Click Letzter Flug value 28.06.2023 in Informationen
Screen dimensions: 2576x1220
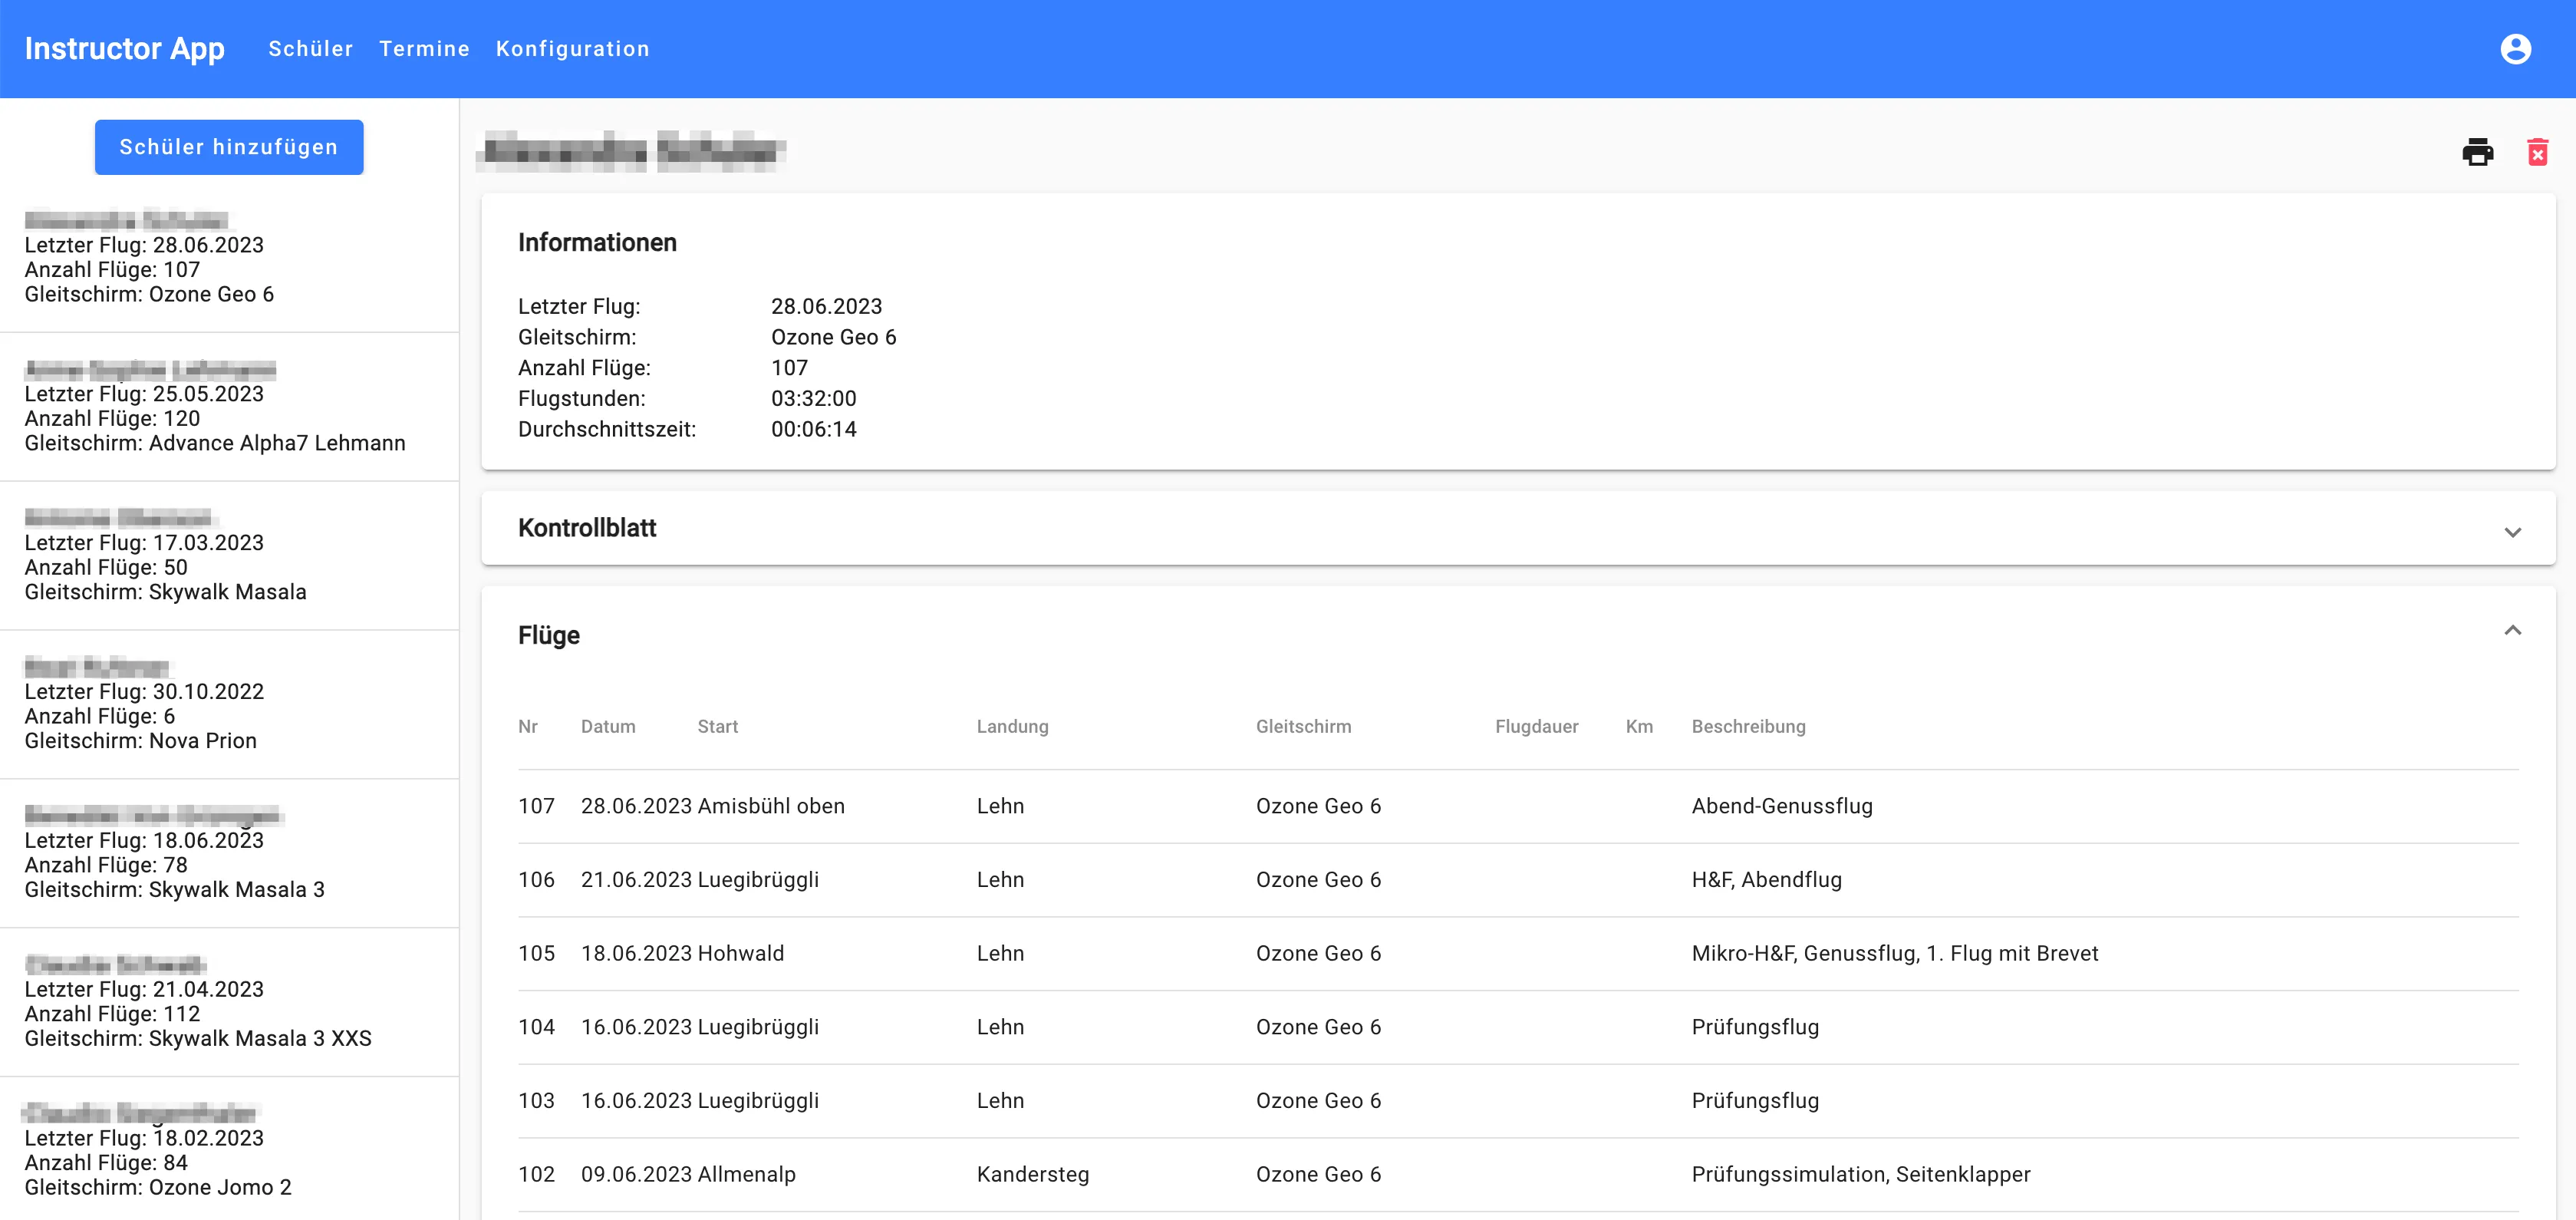[x=826, y=307]
